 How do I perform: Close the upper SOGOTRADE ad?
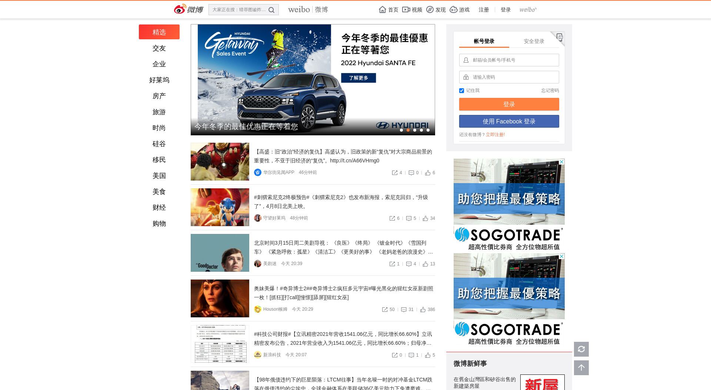tap(562, 162)
